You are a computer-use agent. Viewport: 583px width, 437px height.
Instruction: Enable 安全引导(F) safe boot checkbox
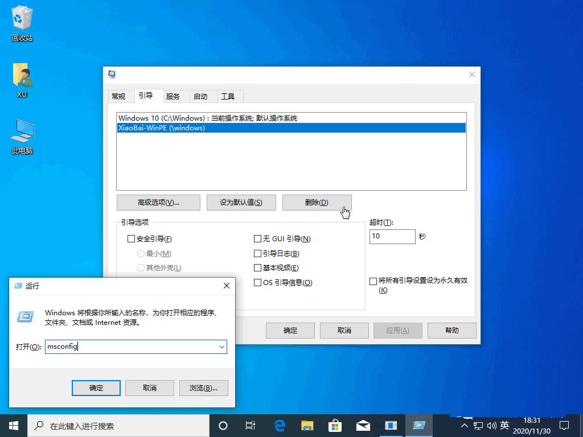tap(131, 239)
